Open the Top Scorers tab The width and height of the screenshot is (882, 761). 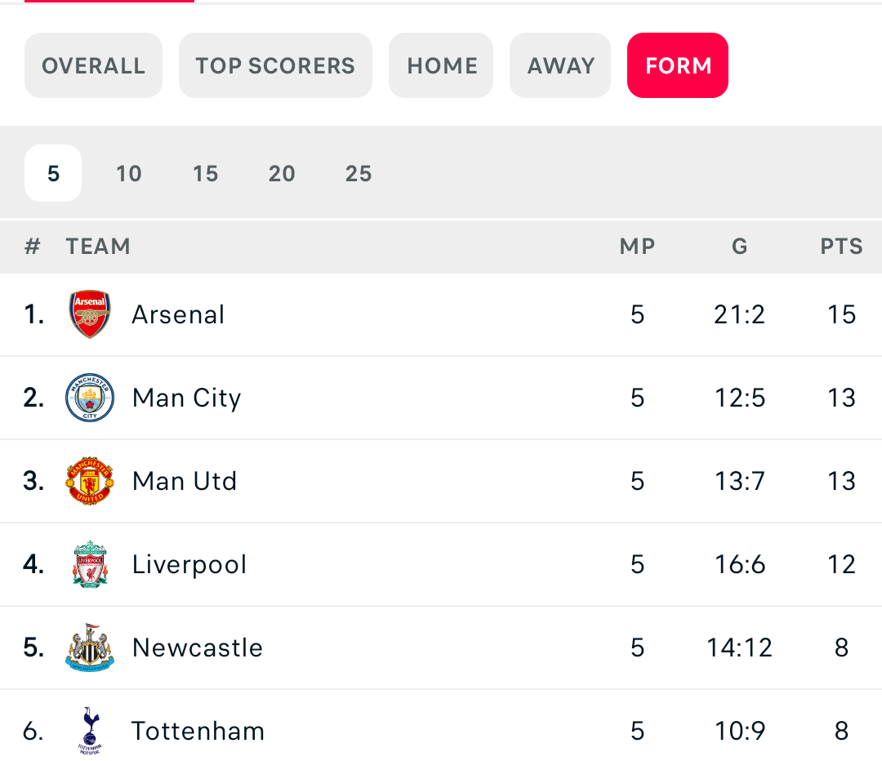(x=275, y=65)
